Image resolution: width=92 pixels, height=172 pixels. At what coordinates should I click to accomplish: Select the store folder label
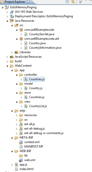(28, 93)
